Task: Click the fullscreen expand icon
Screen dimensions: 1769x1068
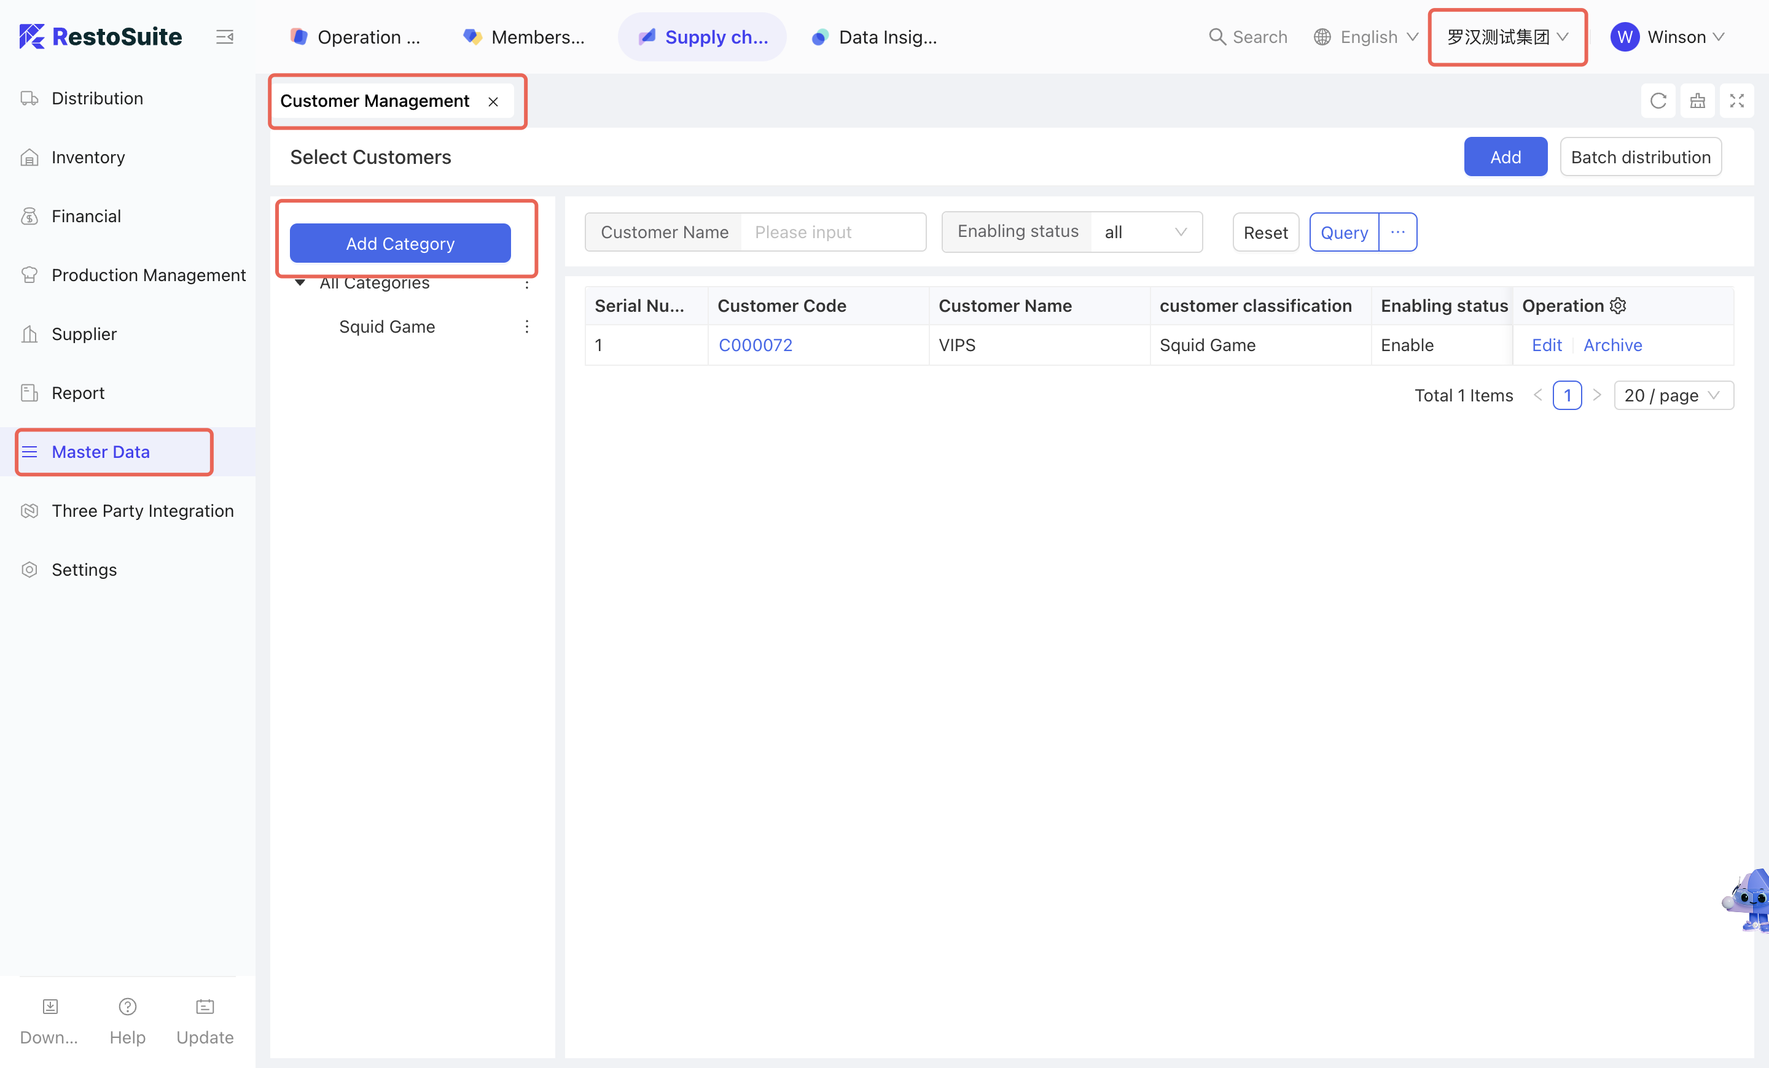Action: (1736, 101)
